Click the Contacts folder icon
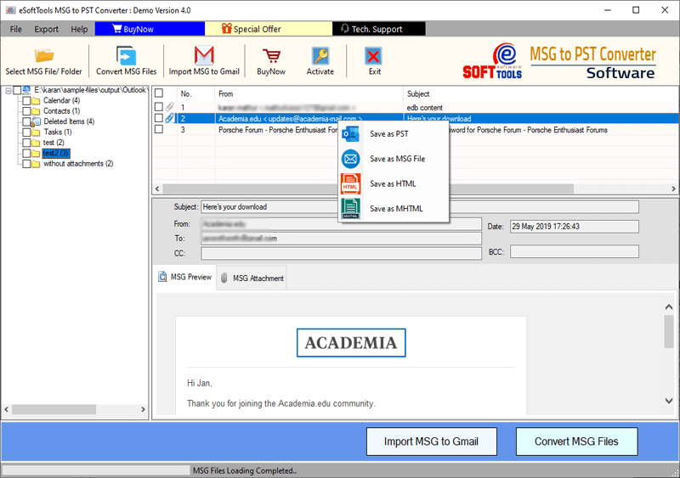Image resolution: width=680 pixels, height=478 pixels. tap(36, 111)
